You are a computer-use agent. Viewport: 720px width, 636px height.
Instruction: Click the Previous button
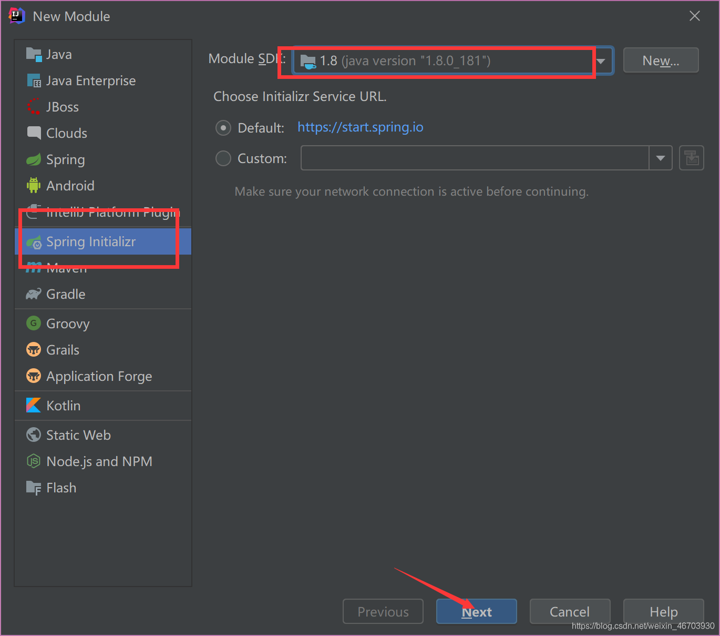(x=383, y=611)
